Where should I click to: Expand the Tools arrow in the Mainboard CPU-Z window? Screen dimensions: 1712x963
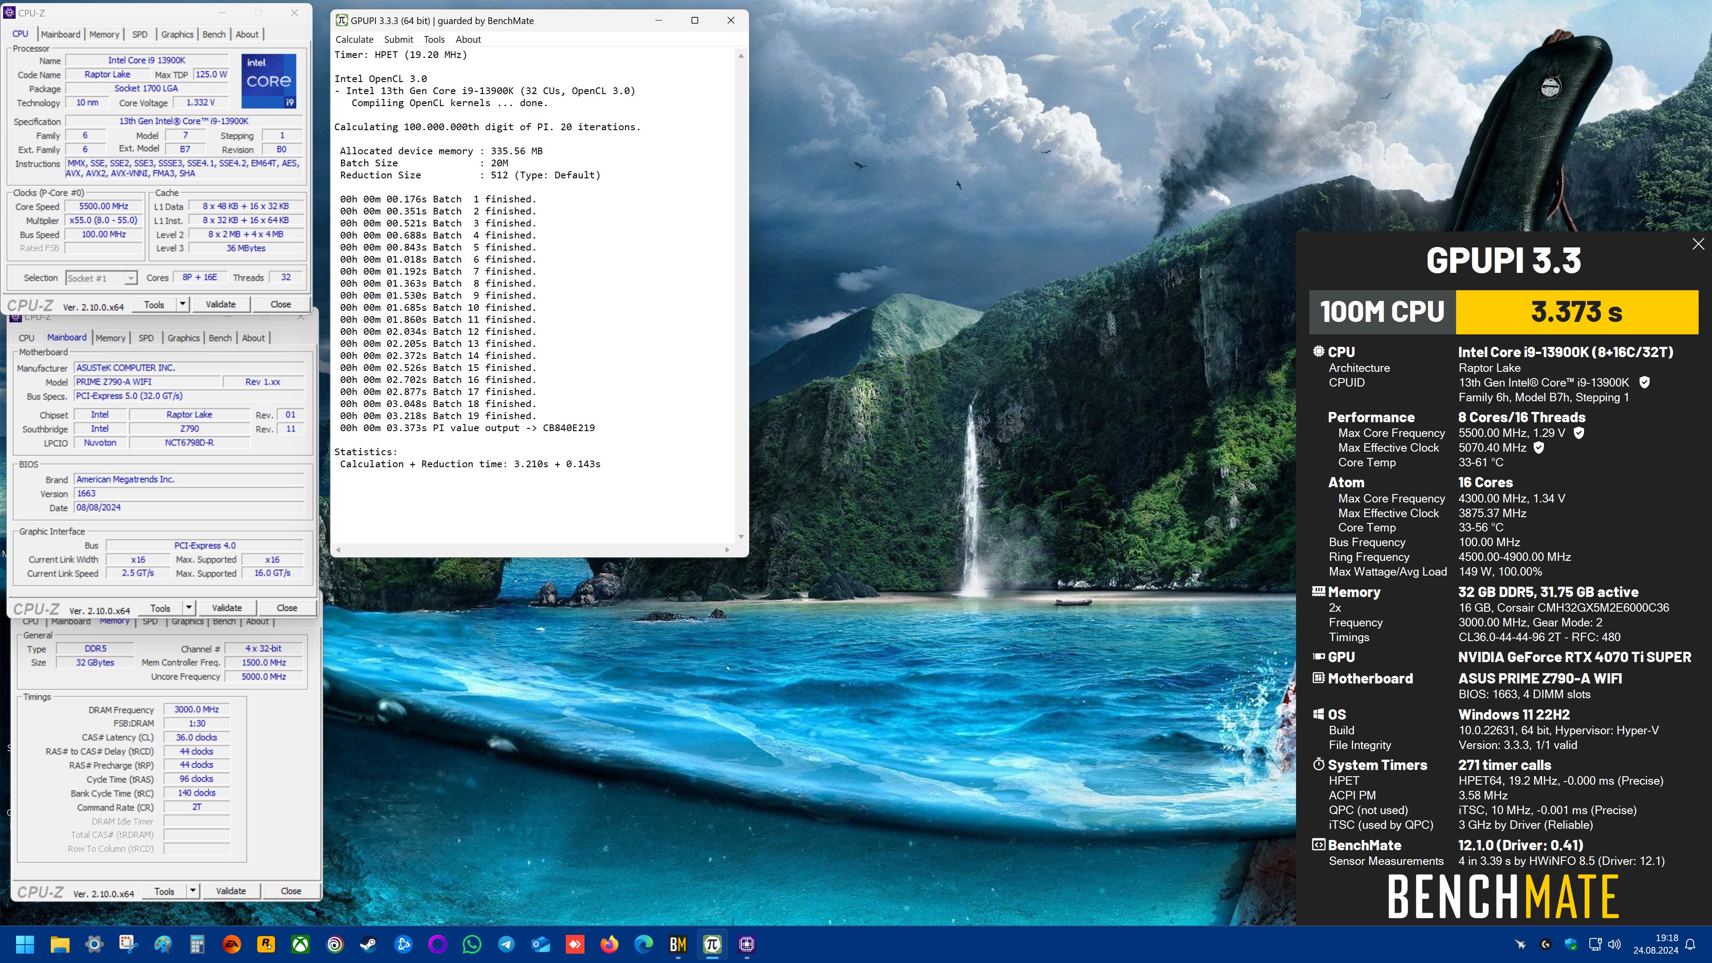point(189,607)
